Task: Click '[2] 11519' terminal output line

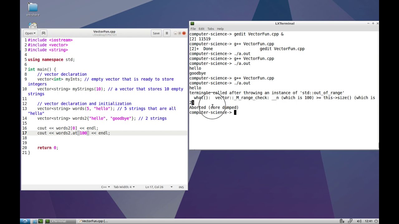Action: tap(200, 39)
